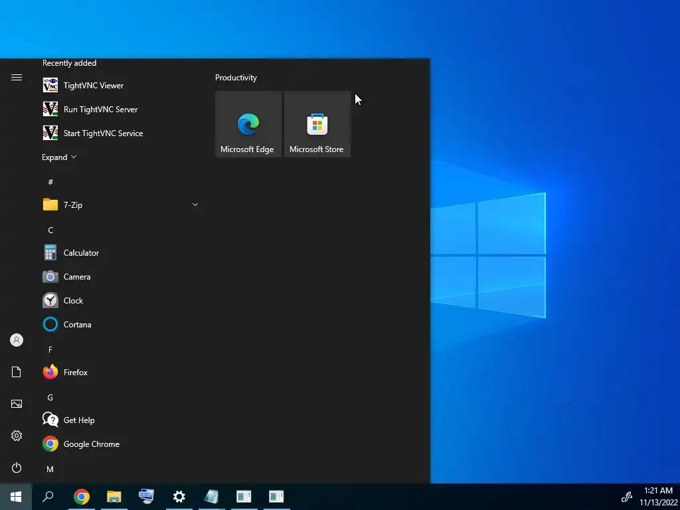Open the 7-Zip folder entry
680x510 pixels.
click(x=120, y=205)
